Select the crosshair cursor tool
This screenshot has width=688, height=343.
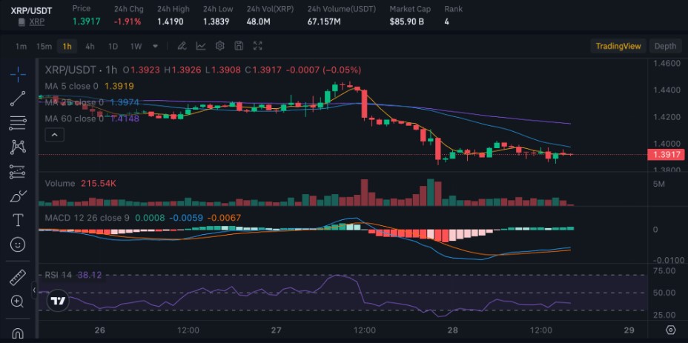[18, 75]
